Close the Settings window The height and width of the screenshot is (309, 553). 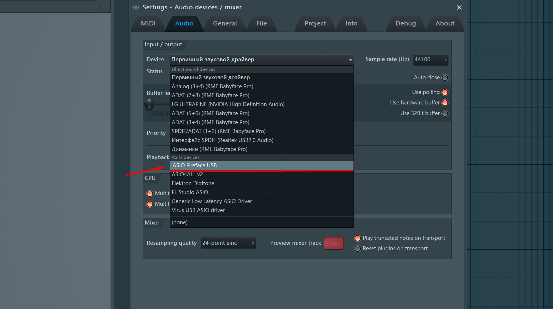(x=459, y=8)
